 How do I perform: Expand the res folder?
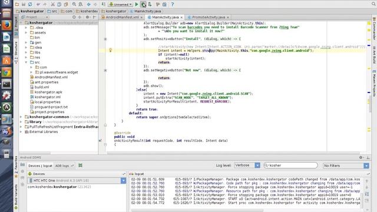coord(26,57)
